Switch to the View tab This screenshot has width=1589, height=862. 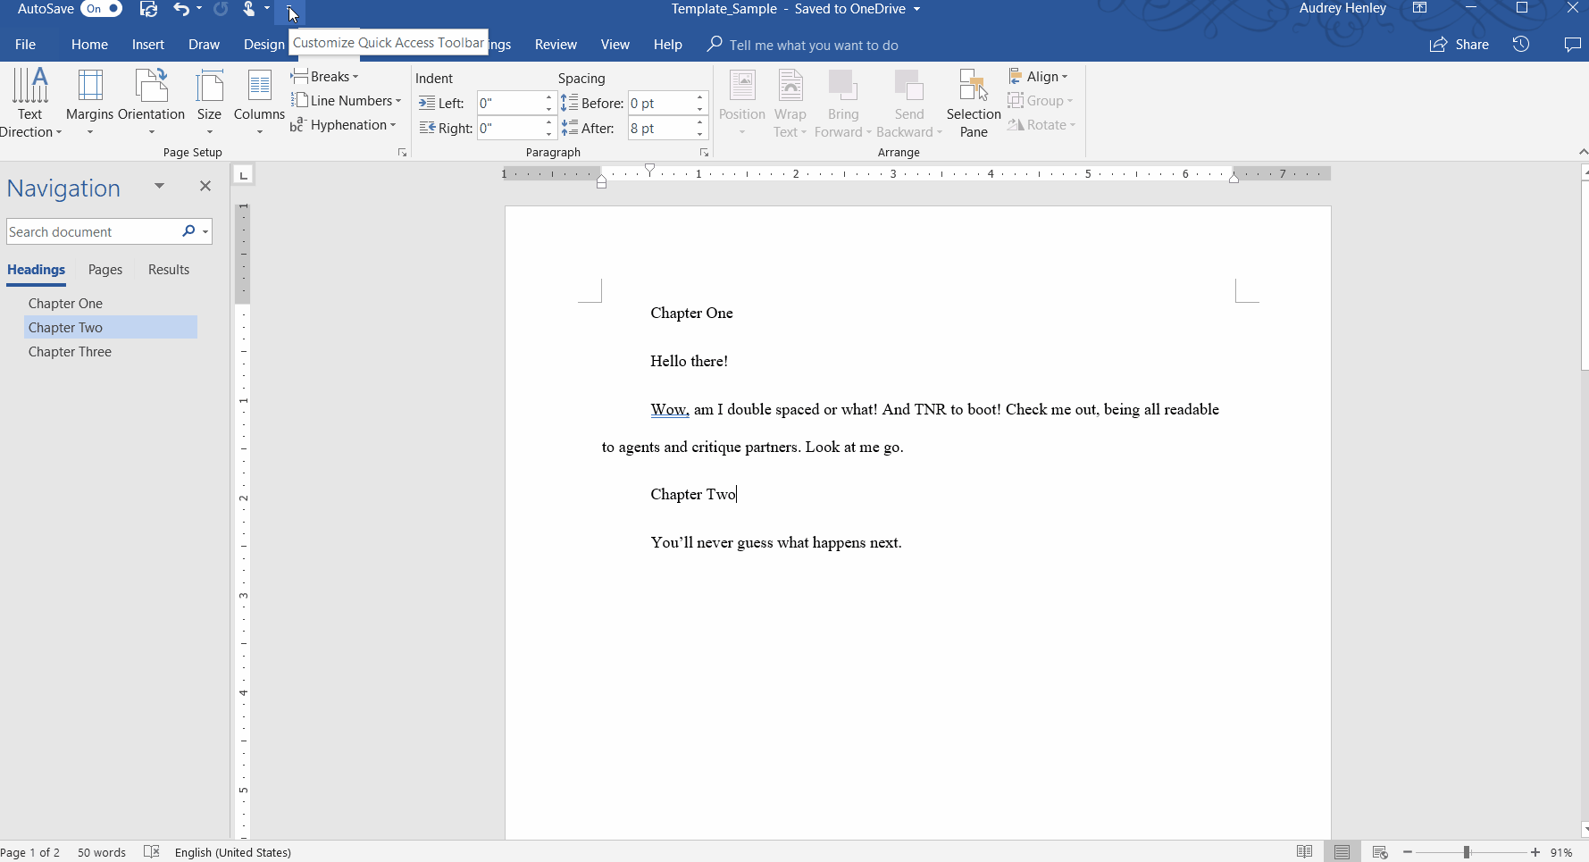pos(615,45)
